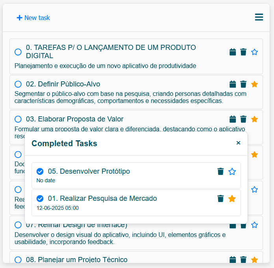Star task 0. TAREFAS P/ O LANÇAMENTO
The image size is (274, 268).
coord(254,52)
